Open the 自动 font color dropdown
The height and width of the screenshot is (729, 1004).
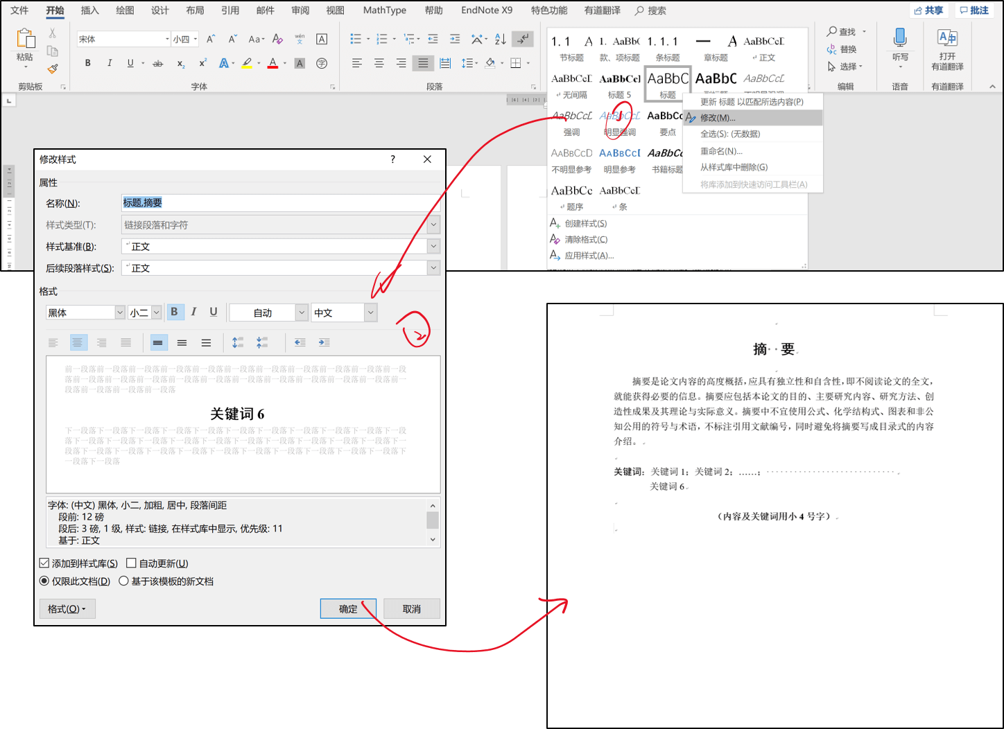point(302,313)
